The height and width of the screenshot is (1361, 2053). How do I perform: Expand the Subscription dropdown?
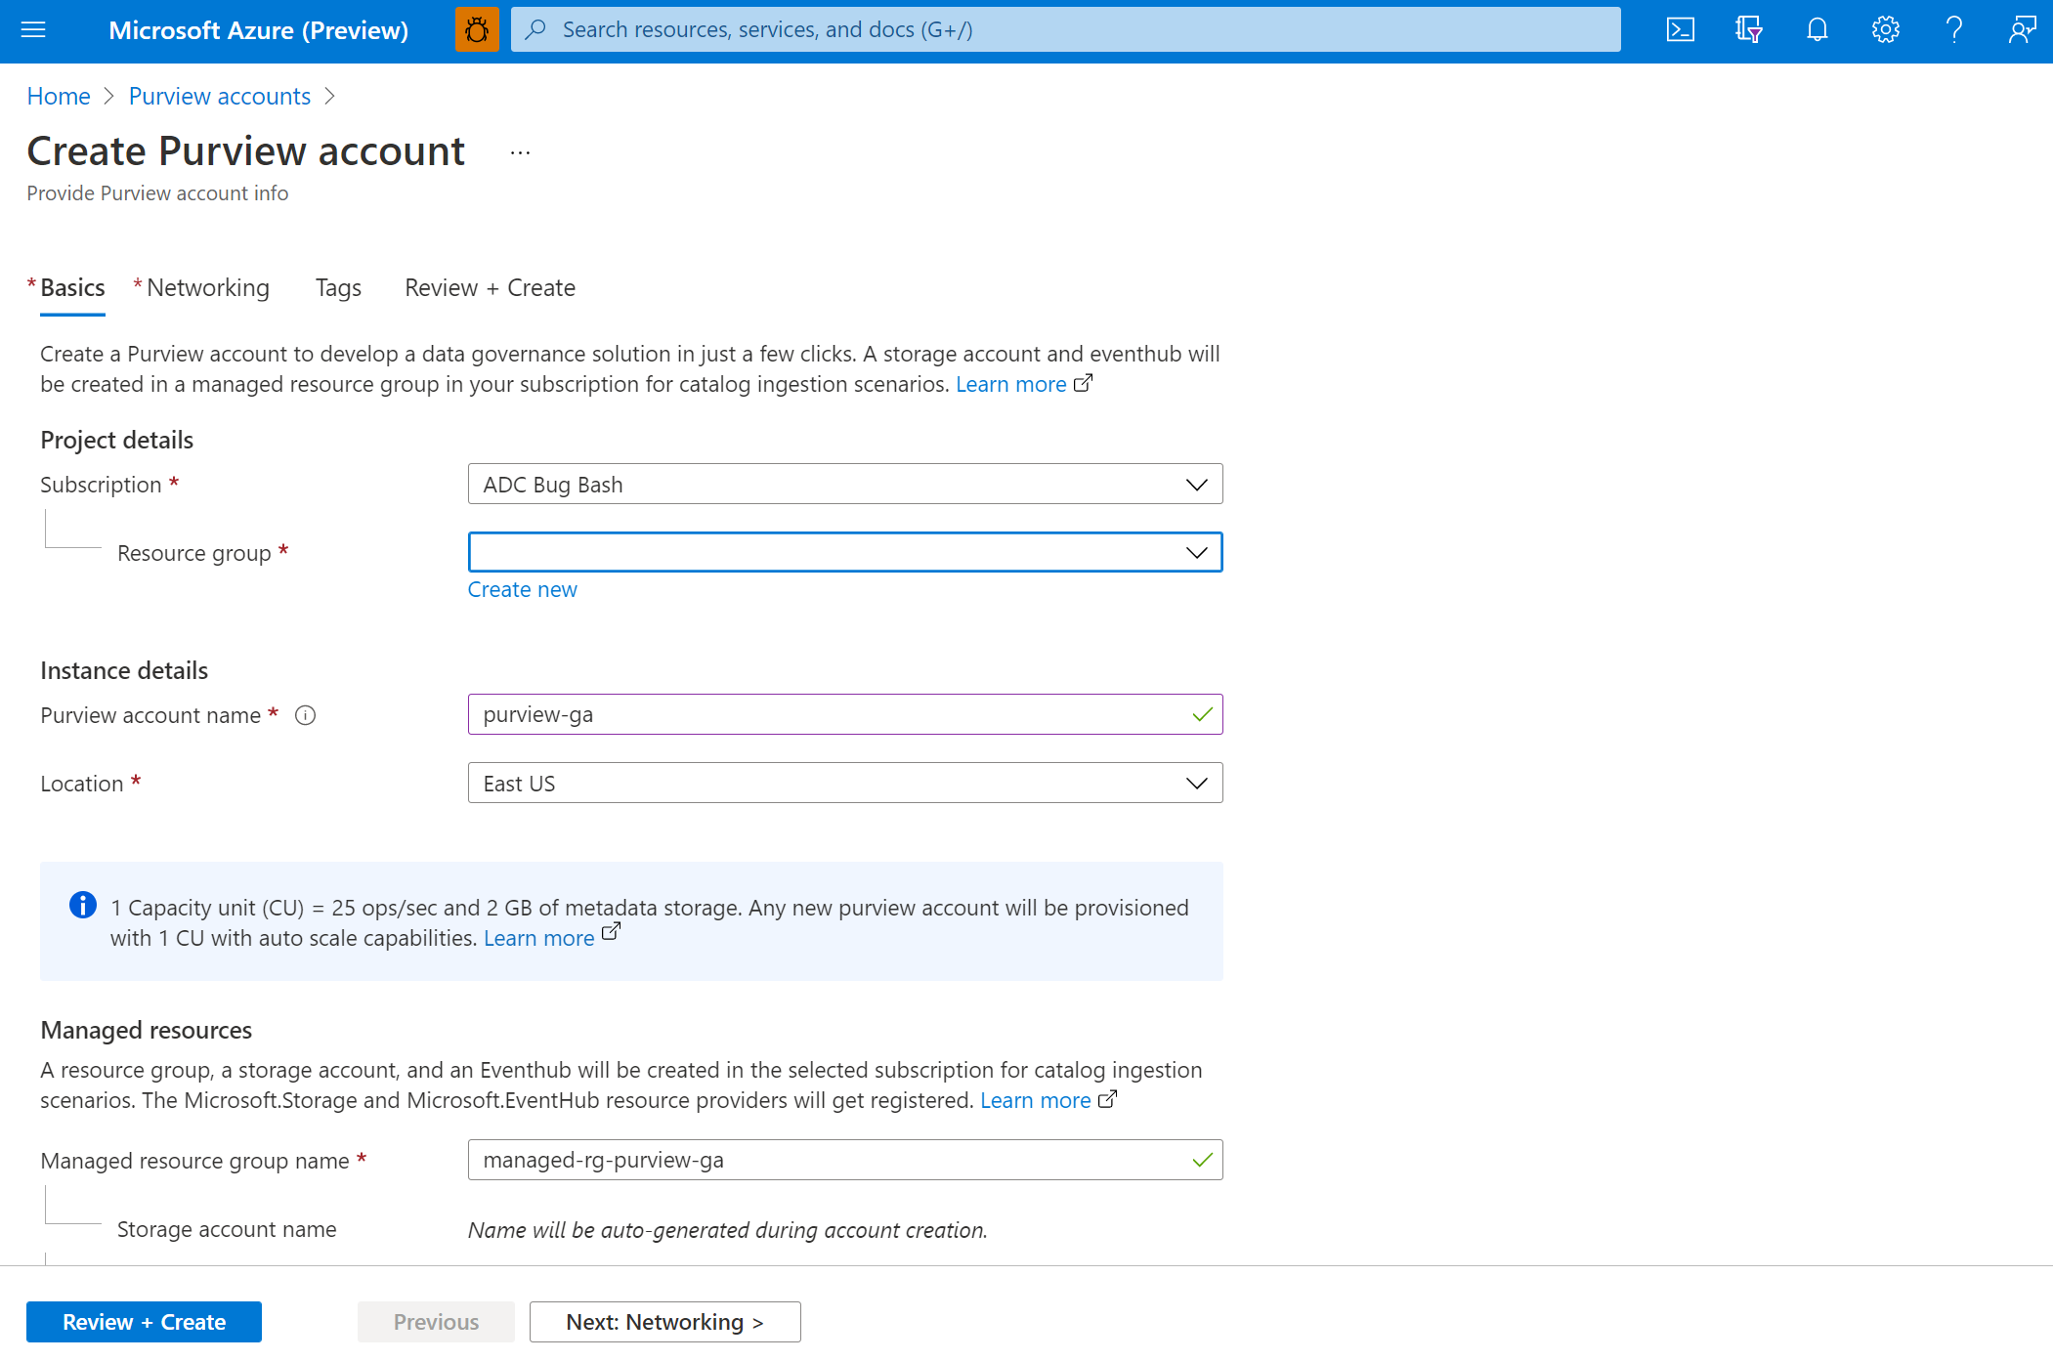[x=844, y=485]
